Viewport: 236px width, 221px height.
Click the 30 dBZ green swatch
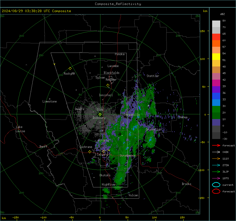[x=216, y=109]
